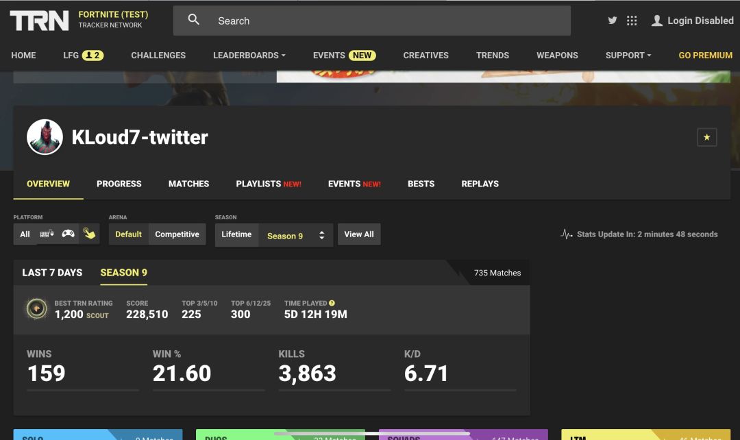Show the Season 9 stats tab
The height and width of the screenshot is (440, 740).
(123, 272)
